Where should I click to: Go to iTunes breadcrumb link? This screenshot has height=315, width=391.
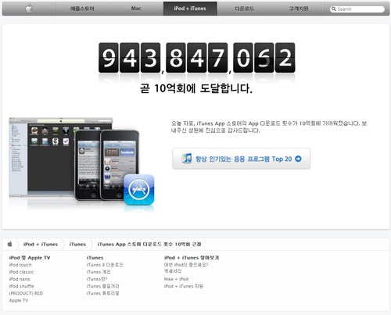(77, 245)
